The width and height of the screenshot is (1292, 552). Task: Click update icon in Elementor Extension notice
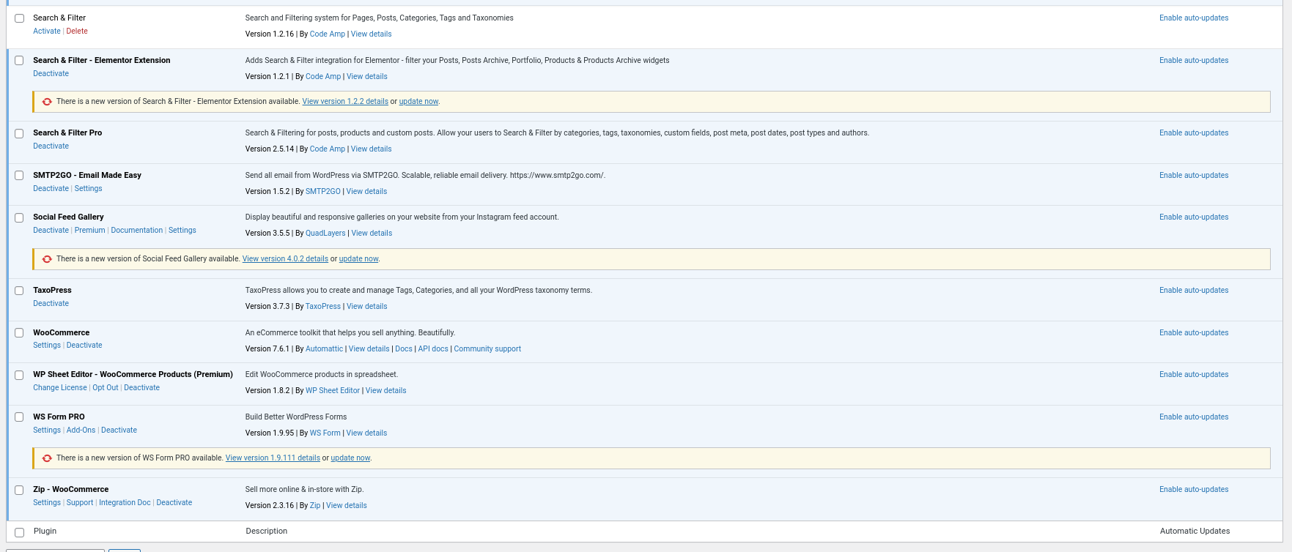[47, 102]
